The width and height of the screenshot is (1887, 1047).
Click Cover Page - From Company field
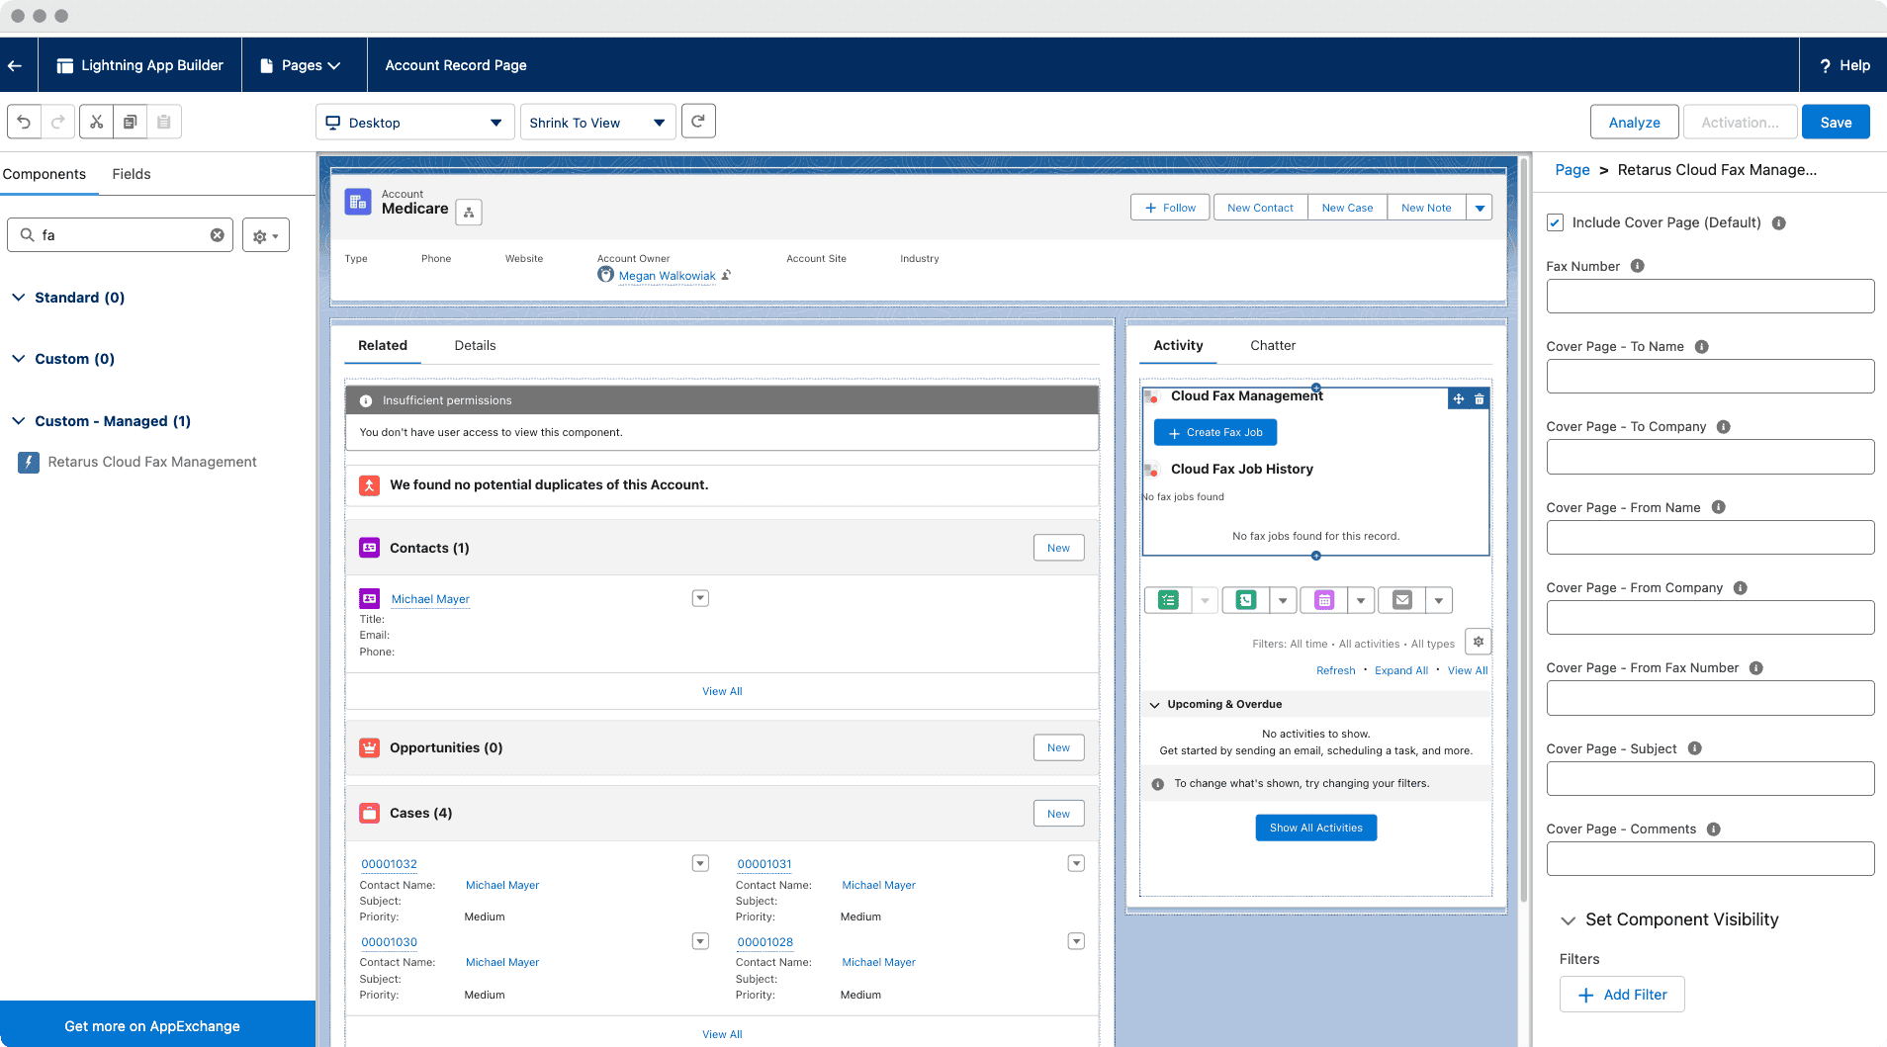[1710, 618]
